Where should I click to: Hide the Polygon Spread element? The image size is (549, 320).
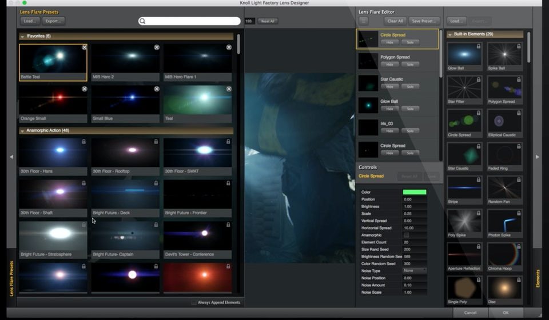[389, 65]
